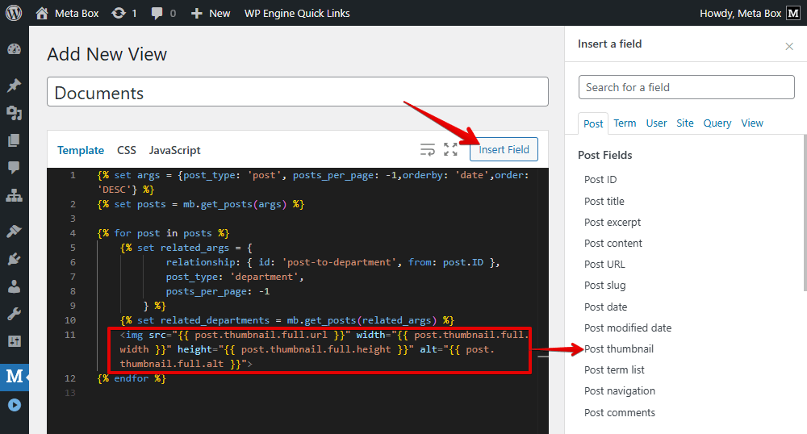Click the WordPress logo in admin bar

pos(14,13)
